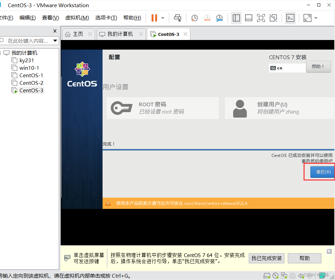Image resolution: width=335 pixels, height=280 pixels.
Task: Close the 主页 tab
Action: 90,34
